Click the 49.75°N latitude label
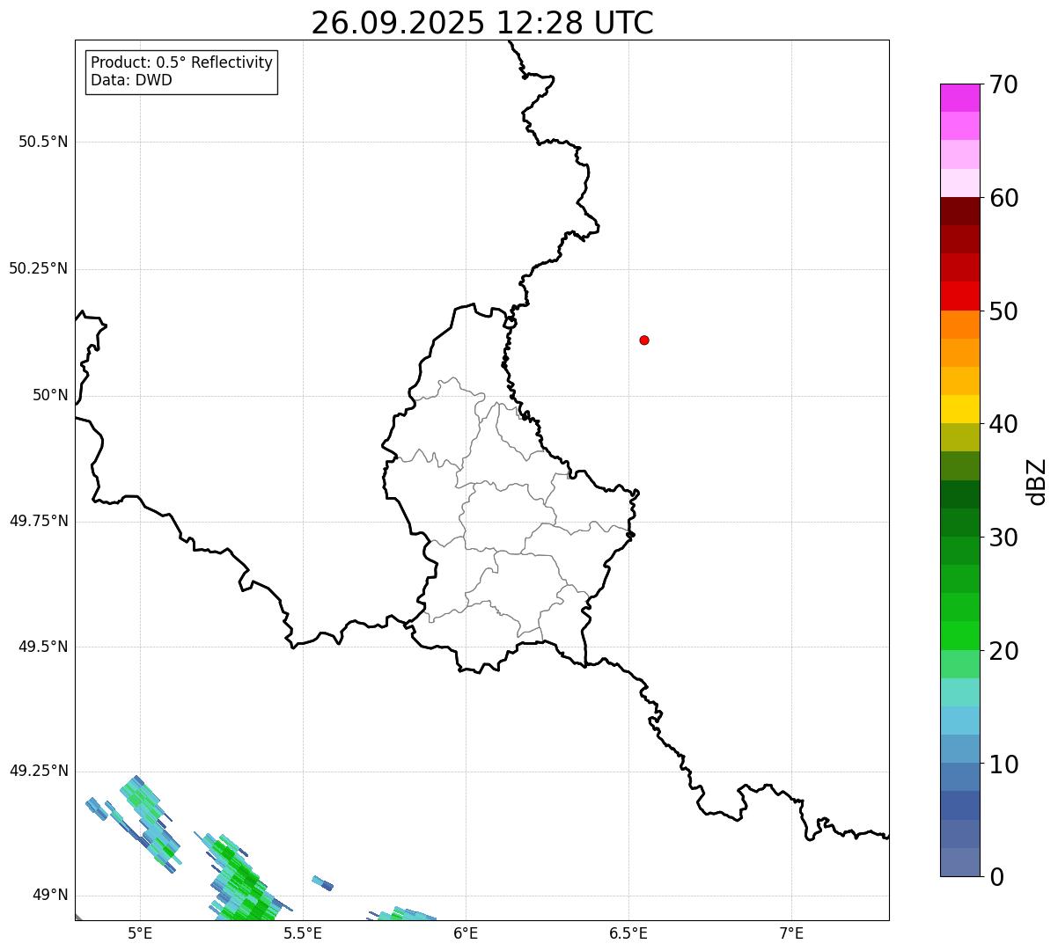1058x951 pixels. [39, 521]
